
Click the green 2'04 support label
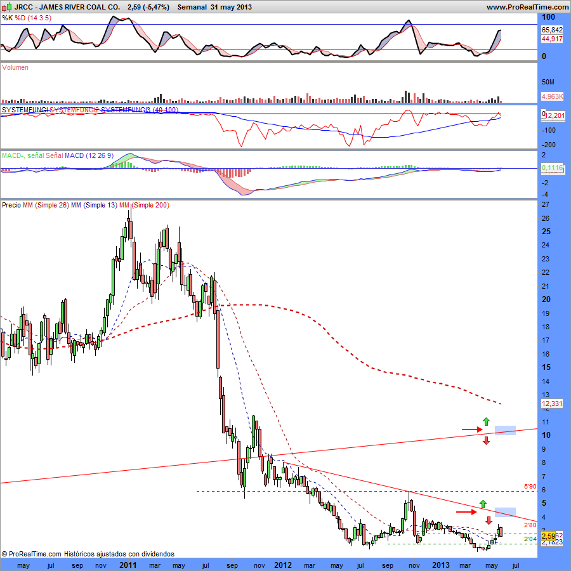point(530,539)
